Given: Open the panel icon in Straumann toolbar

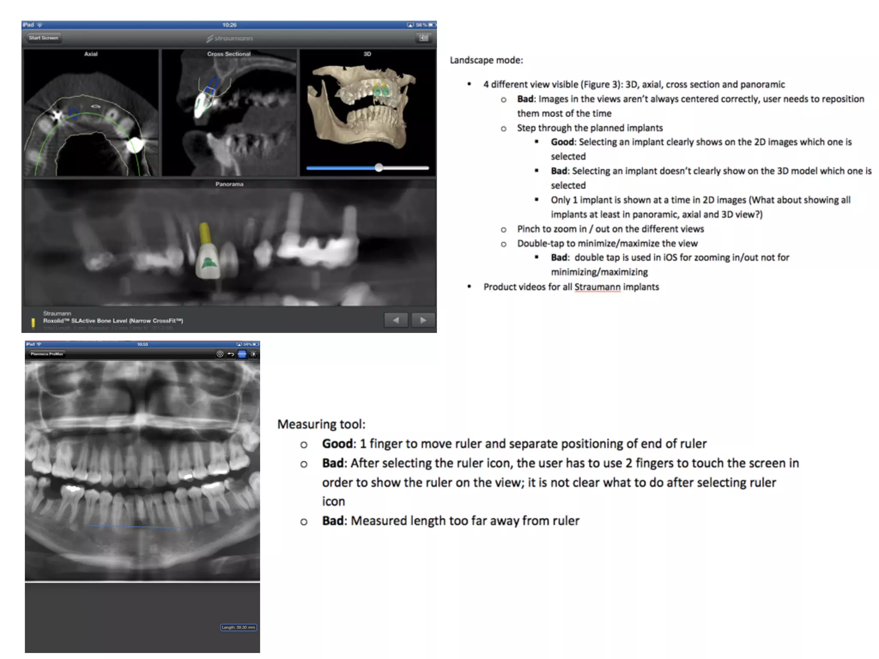Looking at the screenshot, I should click(424, 38).
